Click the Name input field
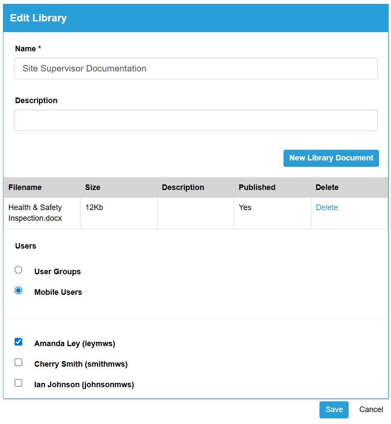391x424 pixels. tap(196, 68)
